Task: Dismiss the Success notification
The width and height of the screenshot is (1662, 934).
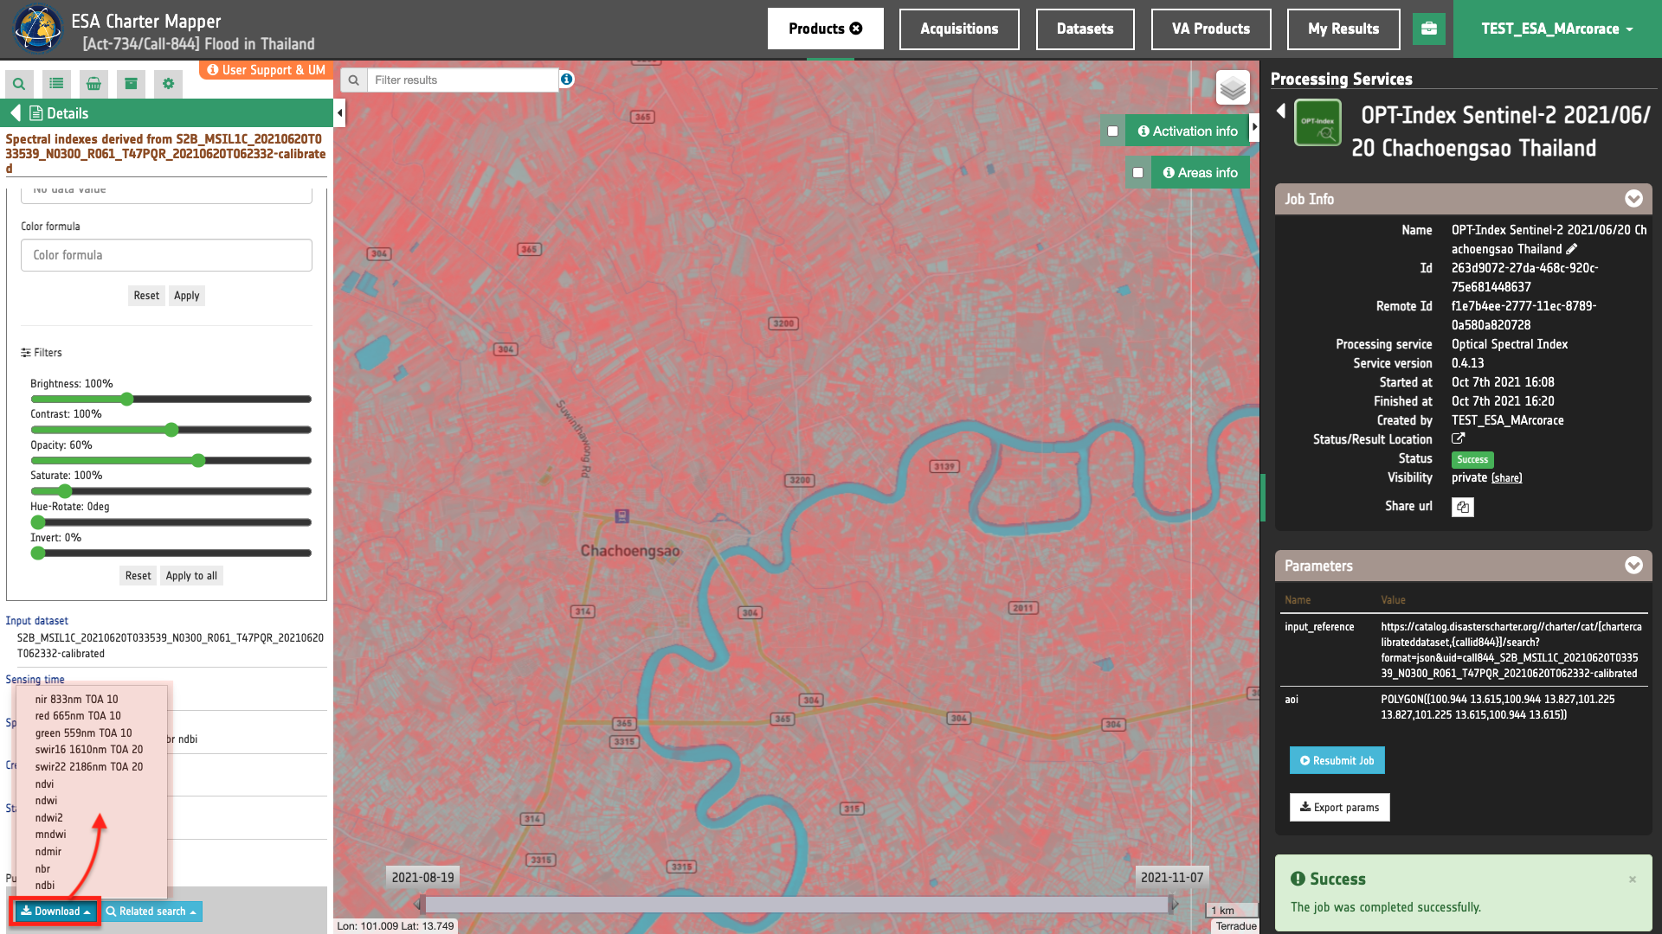Action: click(1633, 880)
